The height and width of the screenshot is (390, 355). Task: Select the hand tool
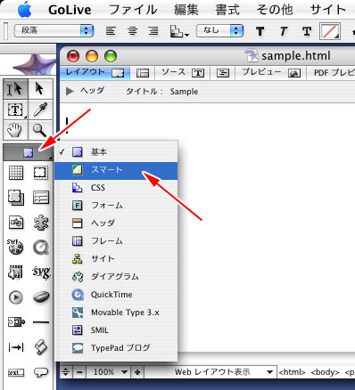point(16,130)
